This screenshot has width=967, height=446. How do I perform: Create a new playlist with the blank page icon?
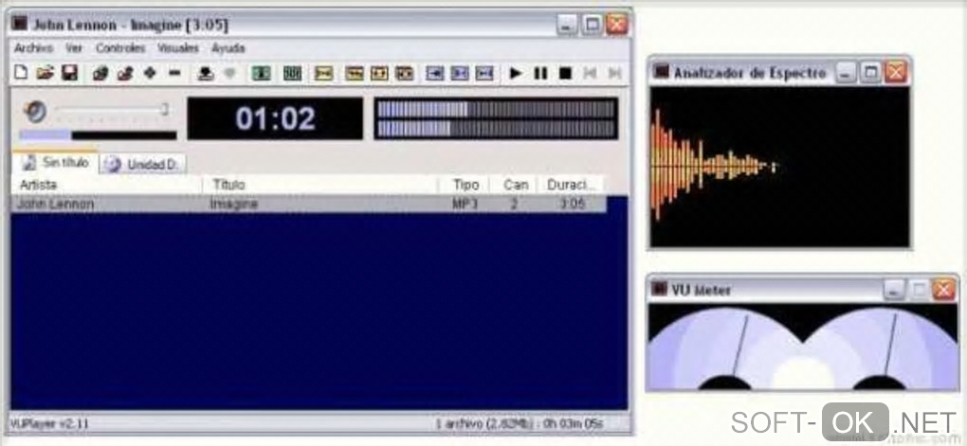point(21,73)
